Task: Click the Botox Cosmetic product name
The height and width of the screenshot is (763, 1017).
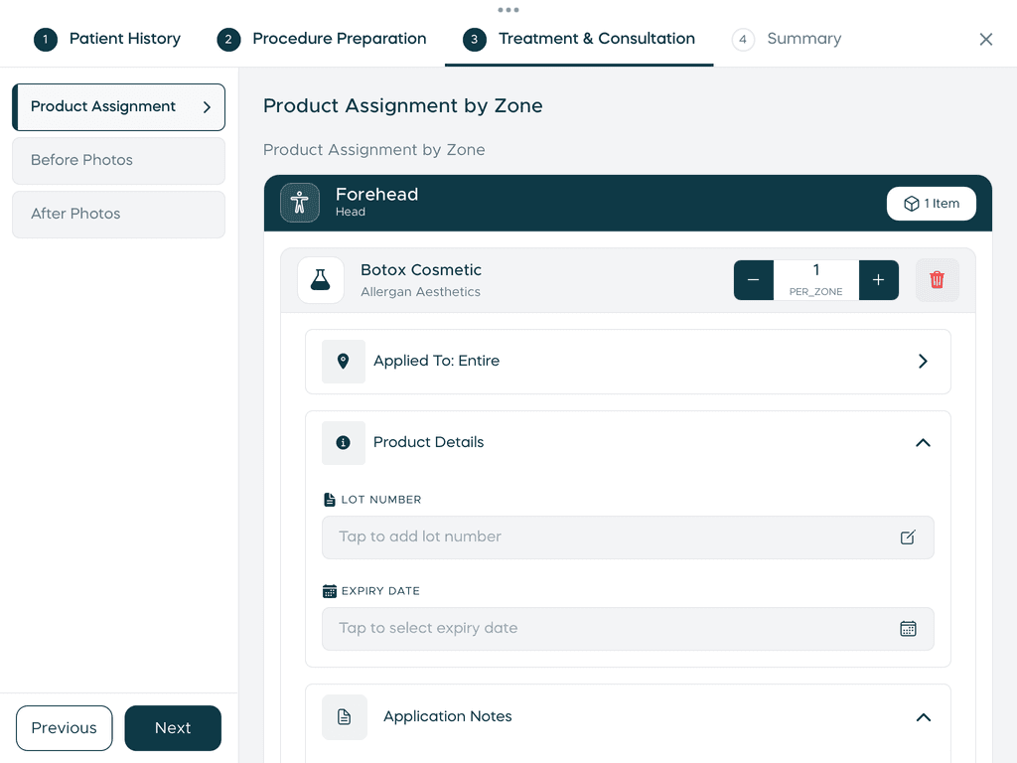Action: [421, 270]
